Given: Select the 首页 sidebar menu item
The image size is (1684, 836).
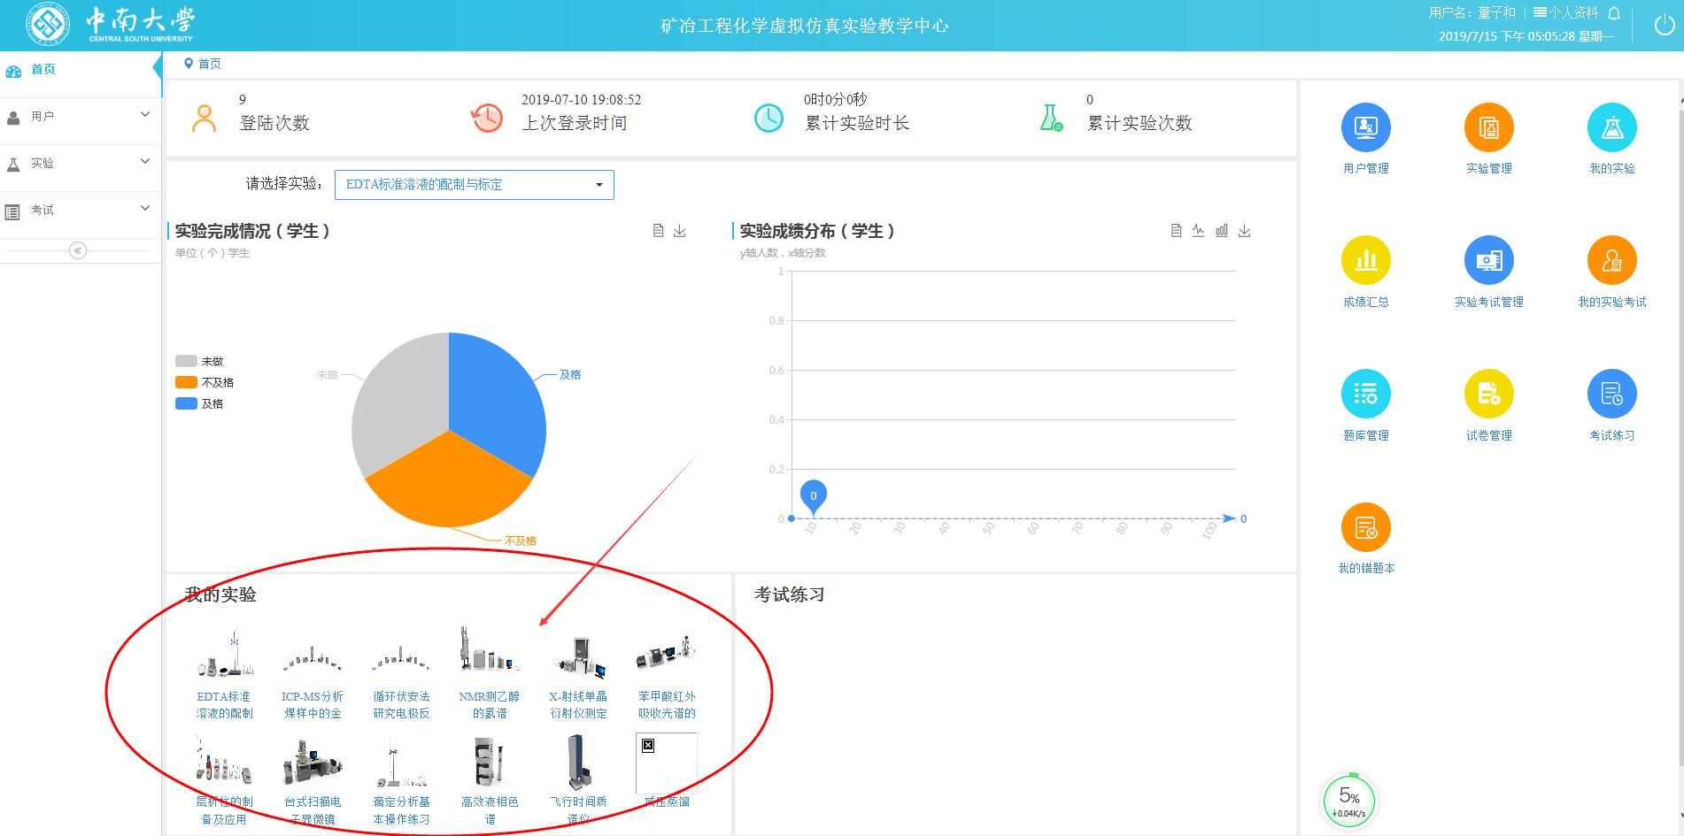Looking at the screenshot, I should tap(42, 70).
